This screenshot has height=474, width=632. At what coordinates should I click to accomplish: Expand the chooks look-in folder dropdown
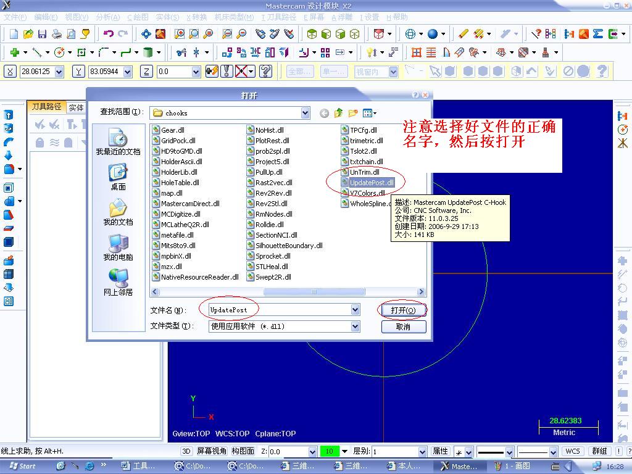306,113
